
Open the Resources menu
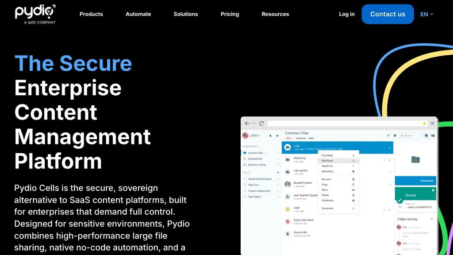pyautogui.click(x=275, y=14)
